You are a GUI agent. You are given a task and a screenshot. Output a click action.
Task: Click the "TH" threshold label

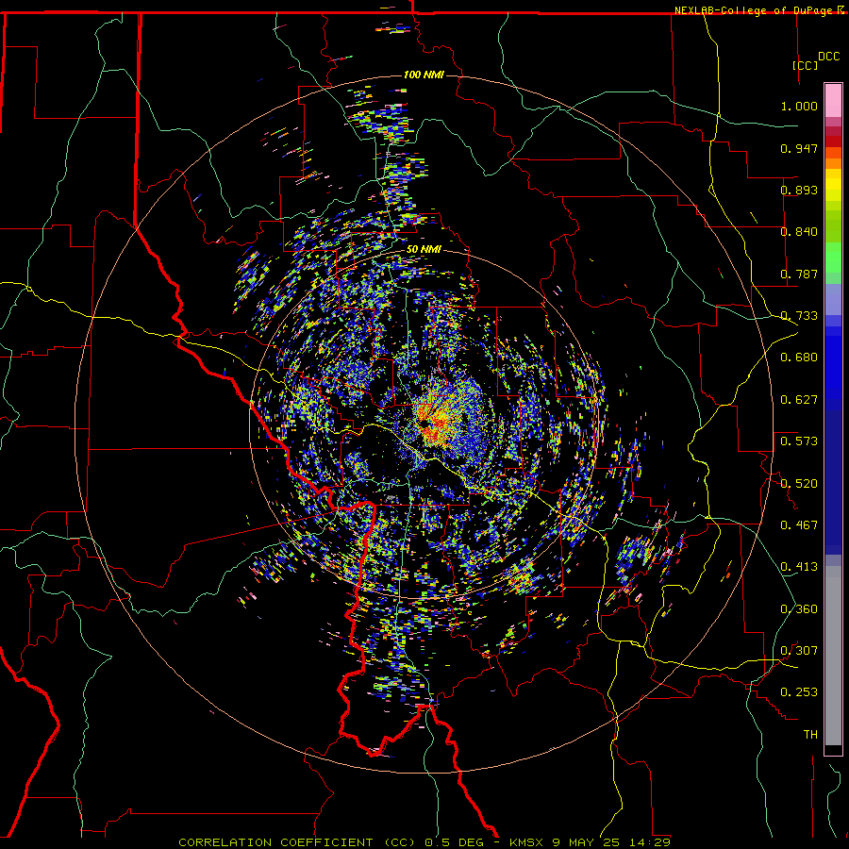pyautogui.click(x=810, y=735)
